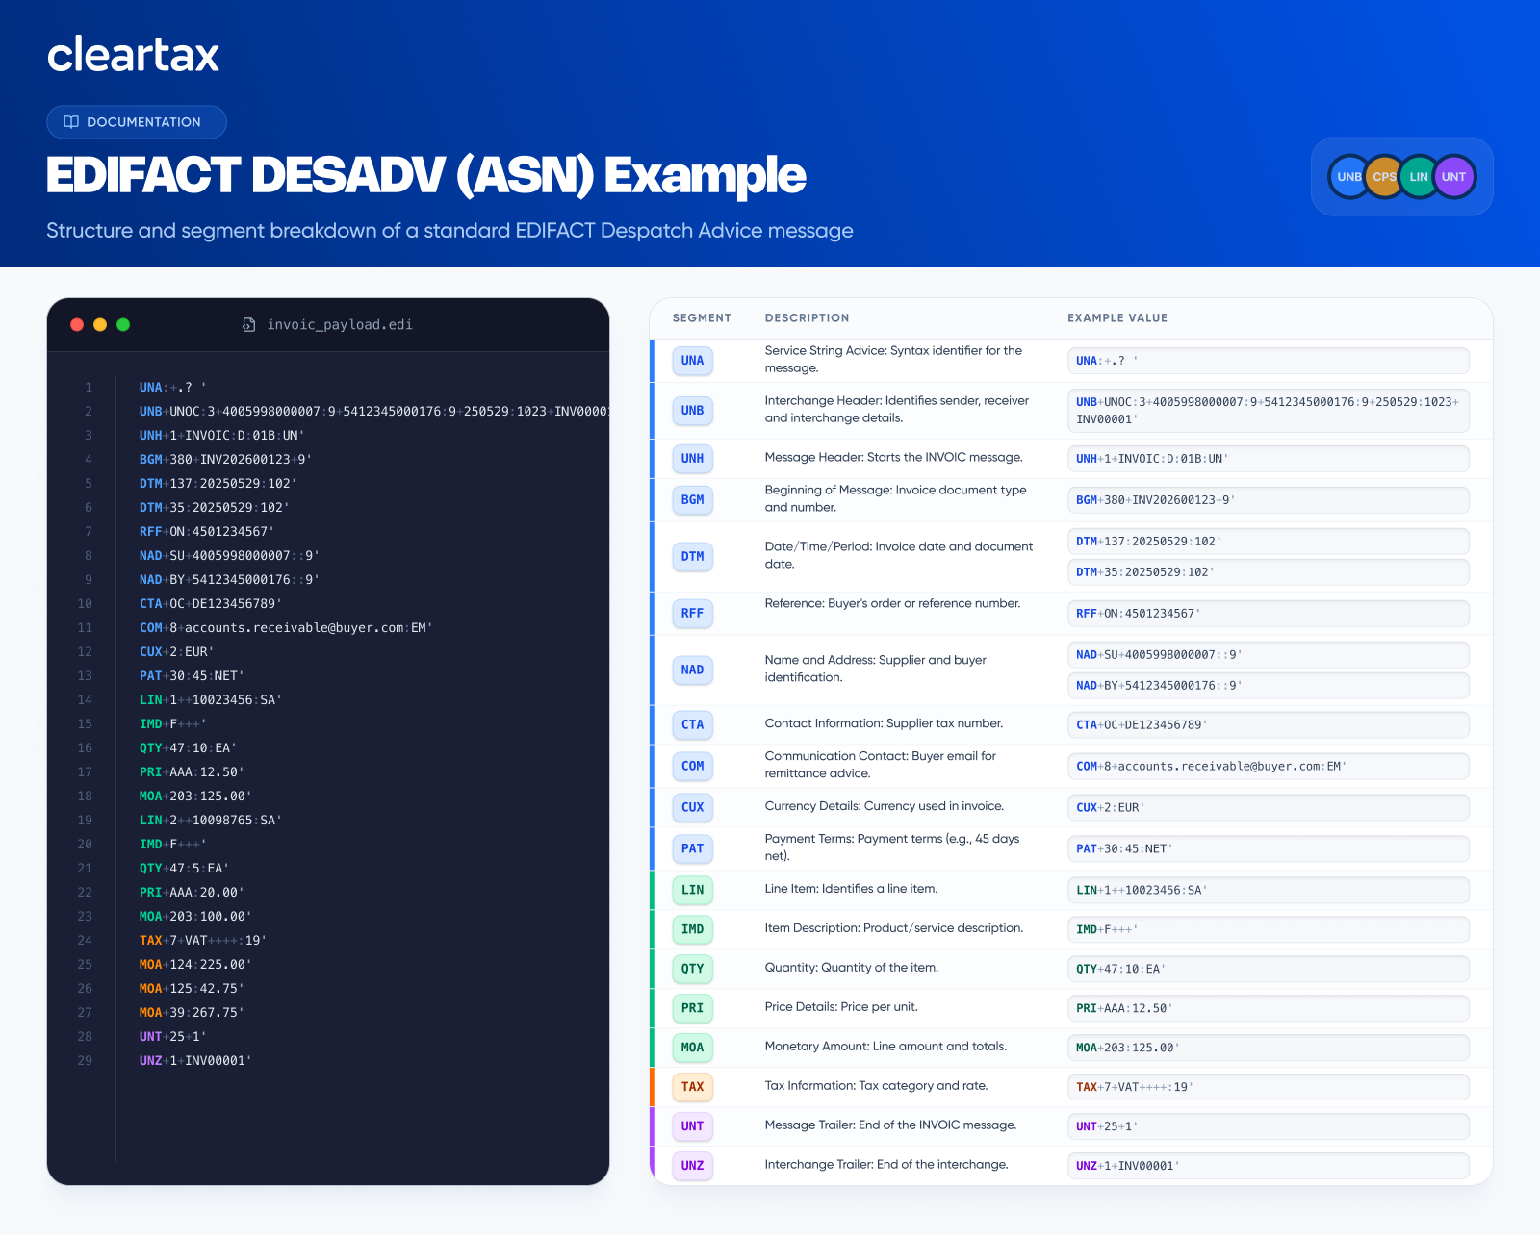Click the purple UNT segment tag in table

tap(693, 1127)
